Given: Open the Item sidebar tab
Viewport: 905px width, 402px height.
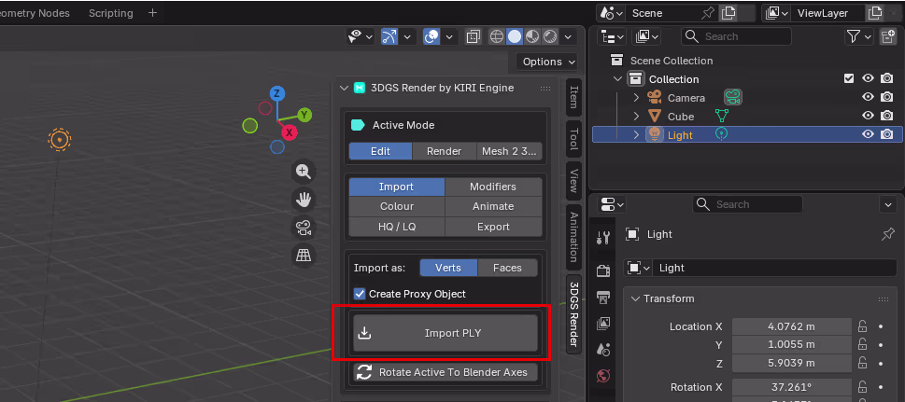Looking at the screenshot, I should click(x=573, y=97).
